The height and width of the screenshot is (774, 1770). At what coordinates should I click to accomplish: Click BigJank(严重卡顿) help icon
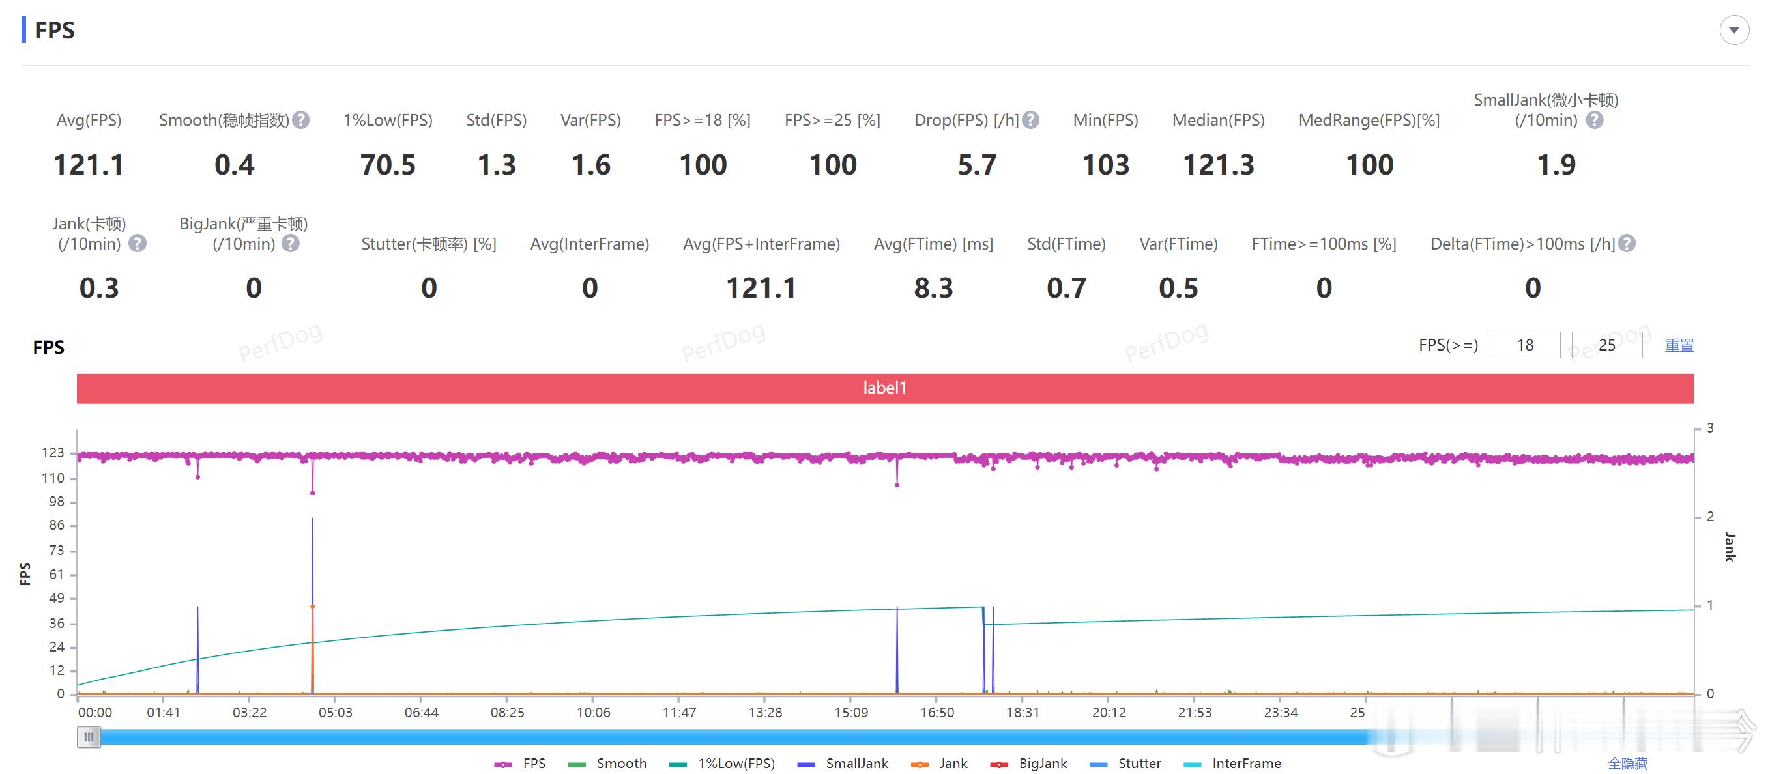click(291, 244)
